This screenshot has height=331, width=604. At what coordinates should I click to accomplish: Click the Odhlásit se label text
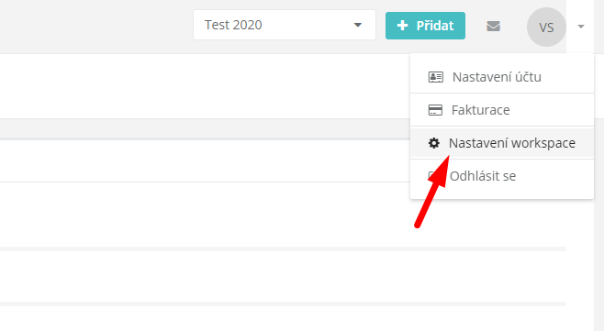(483, 176)
